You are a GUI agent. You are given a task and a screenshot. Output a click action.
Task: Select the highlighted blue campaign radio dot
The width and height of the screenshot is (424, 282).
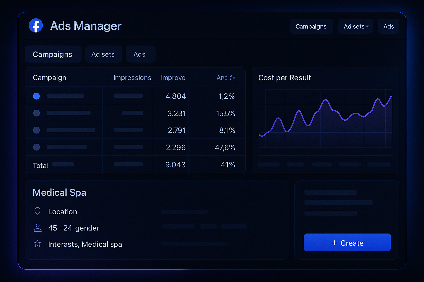click(x=36, y=96)
